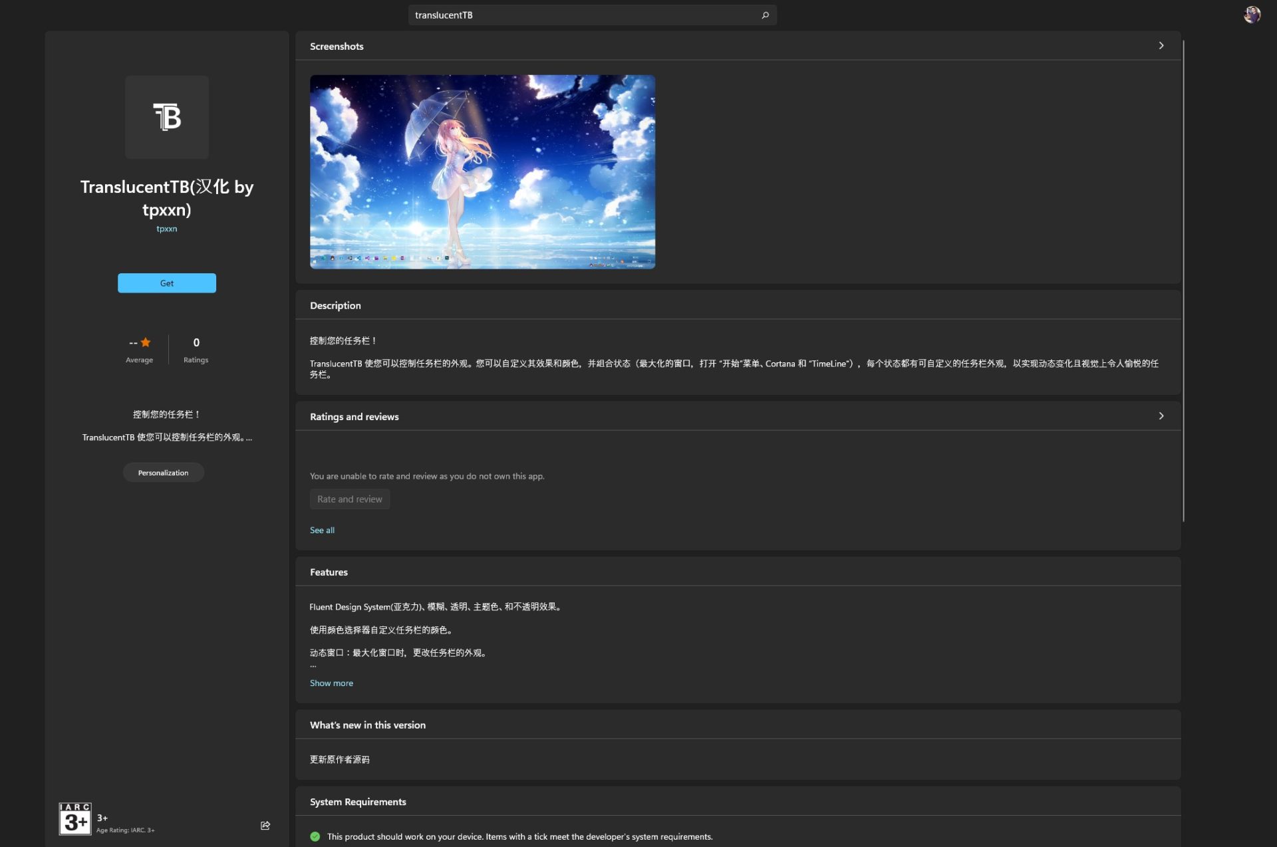
Task: Click the Screenshots section header
Action: tap(337, 47)
